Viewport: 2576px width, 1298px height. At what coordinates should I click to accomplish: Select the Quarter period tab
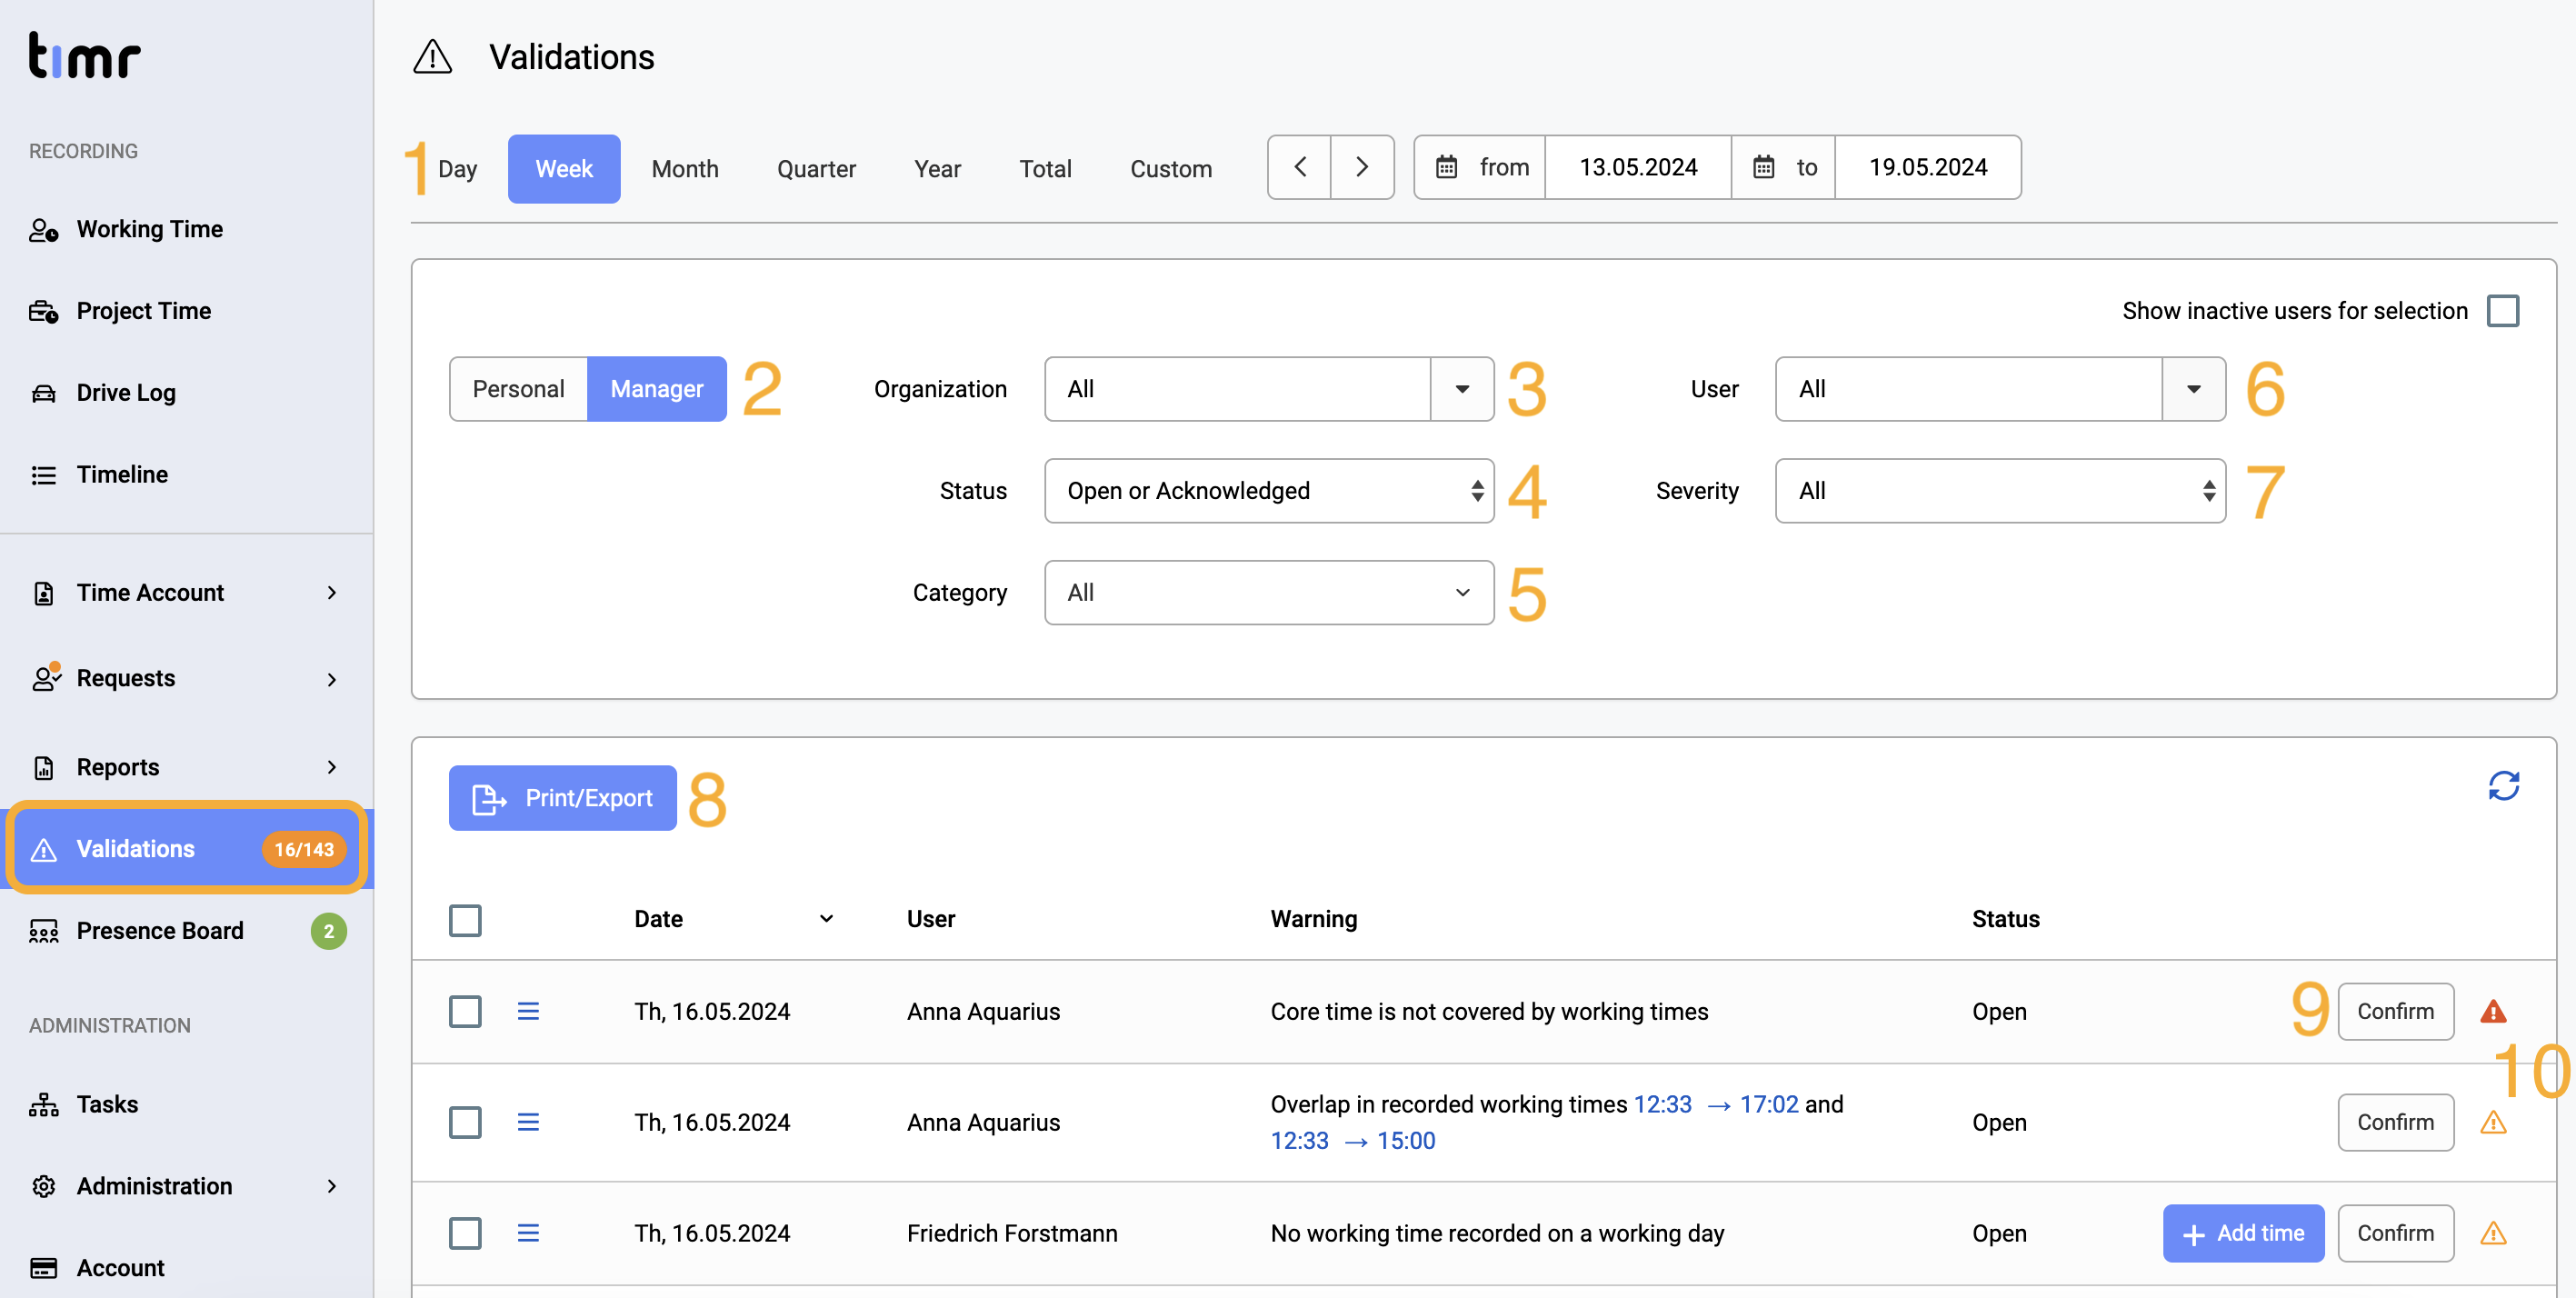(x=816, y=169)
